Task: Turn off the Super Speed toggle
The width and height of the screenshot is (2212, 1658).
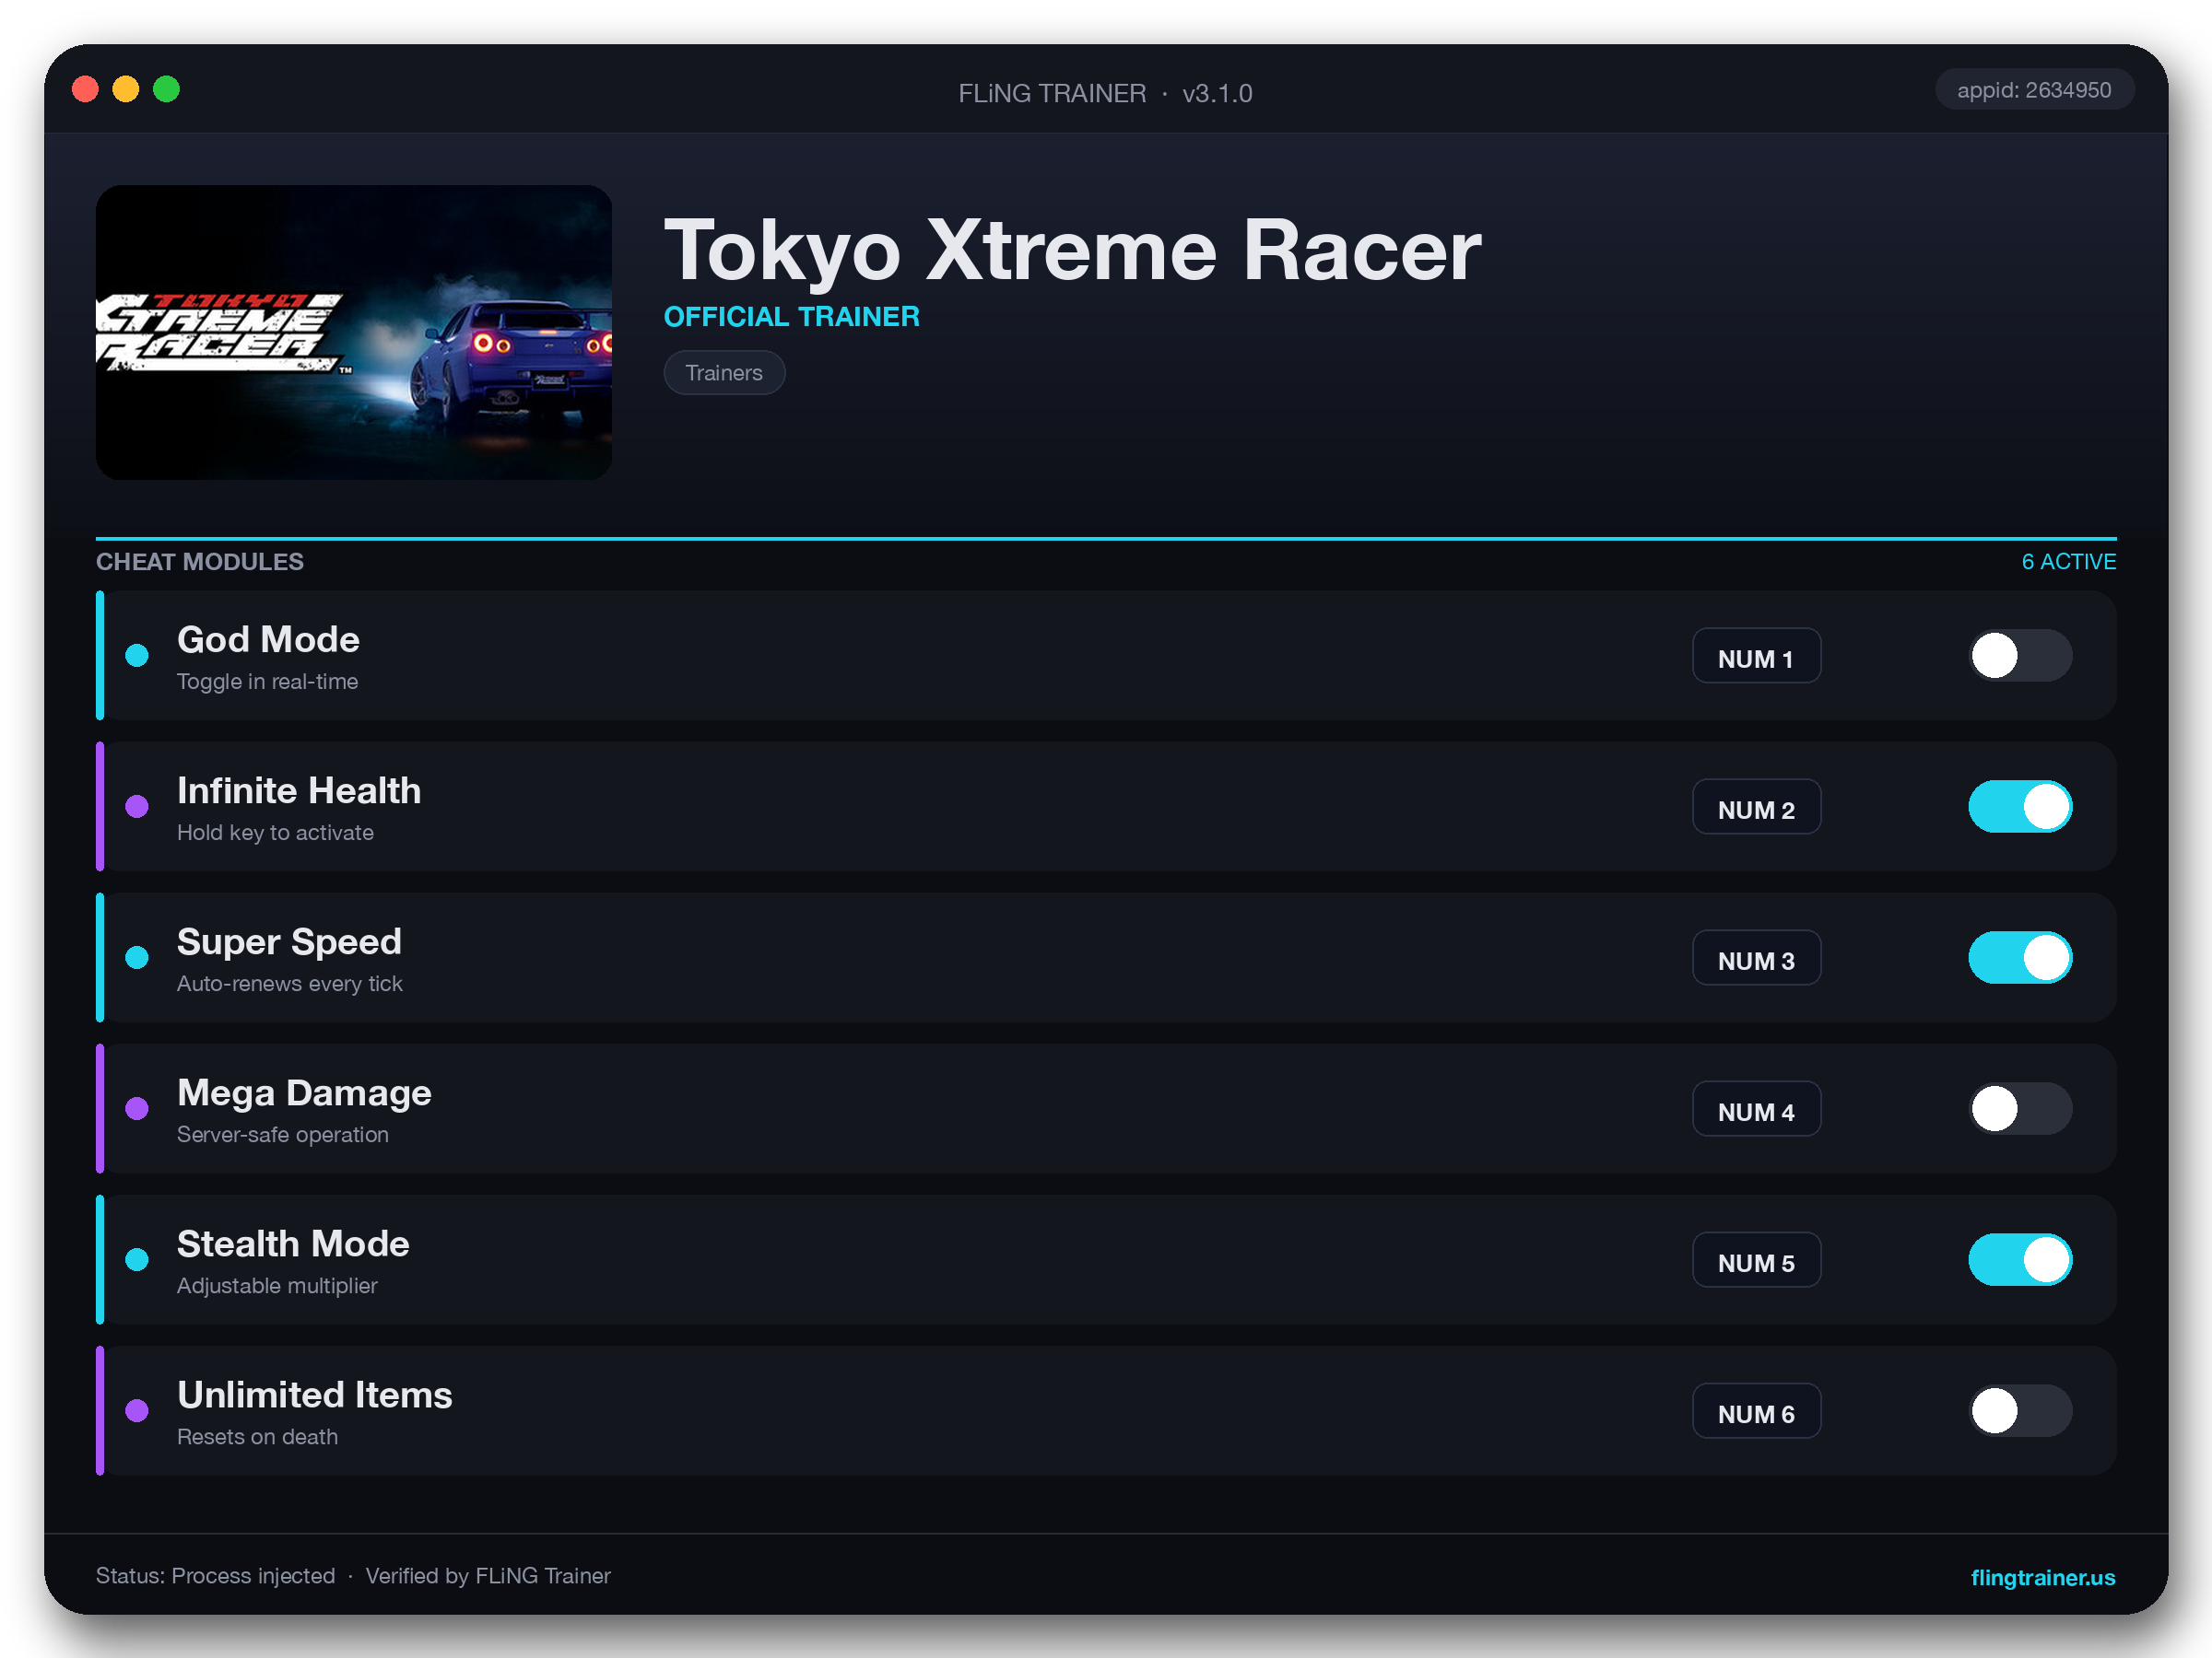Action: point(2020,957)
